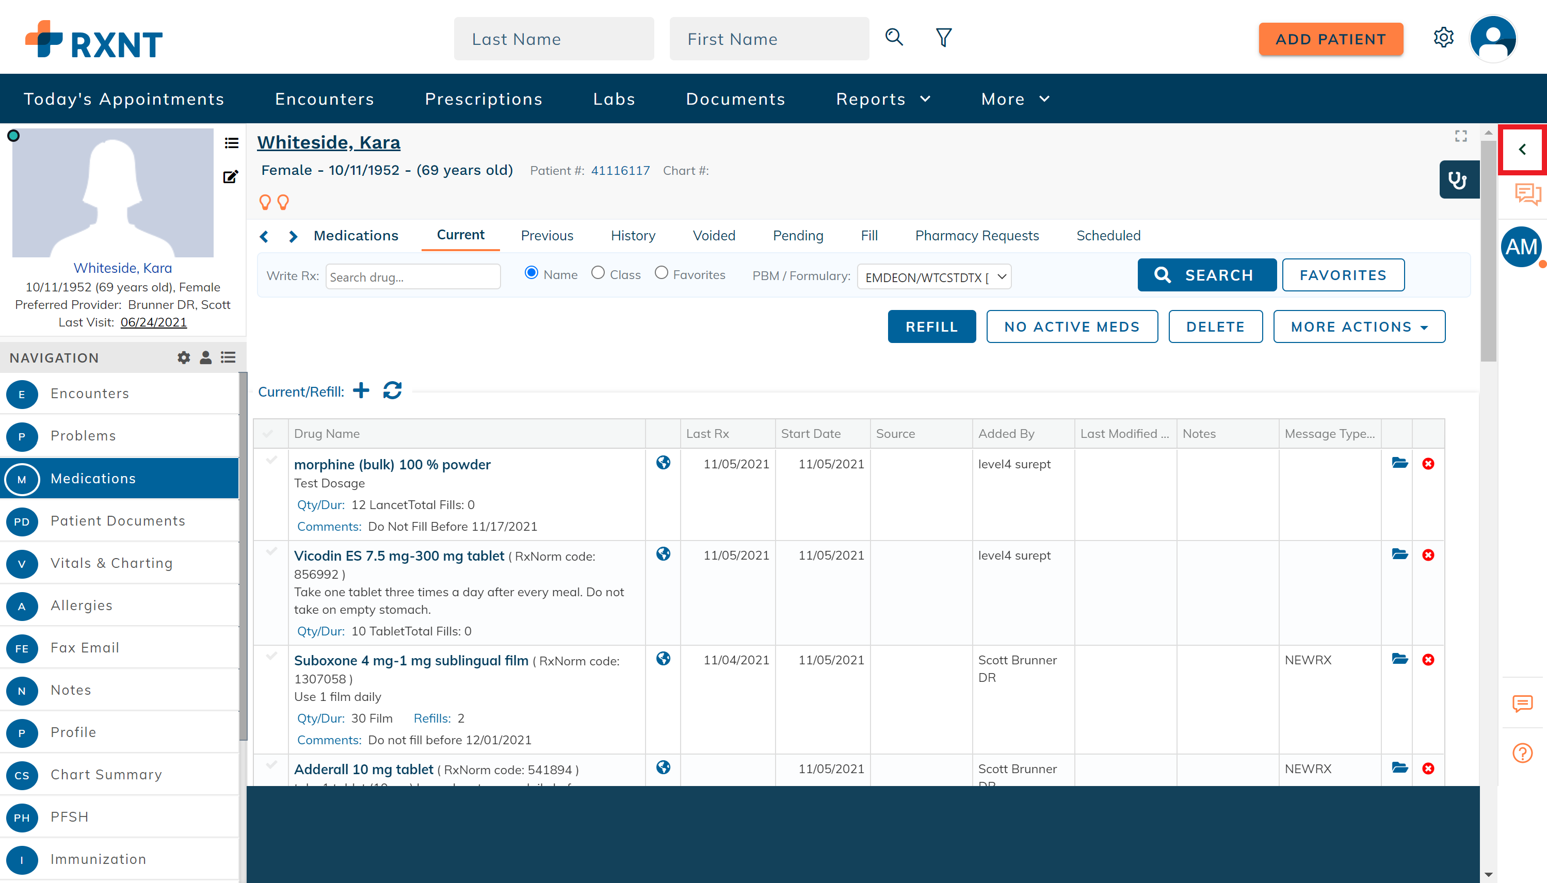Viewport: 1547px width, 883px height.
Task: Open the MORE ACTIONS dropdown
Action: click(1359, 327)
